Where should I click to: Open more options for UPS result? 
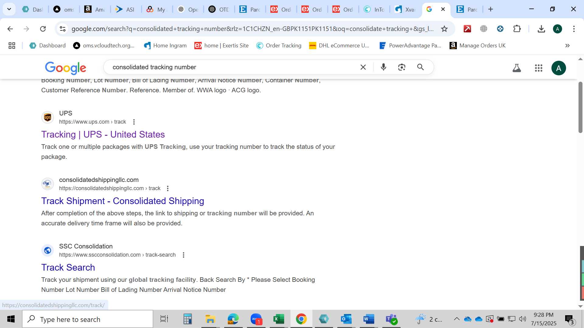click(134, 122)
